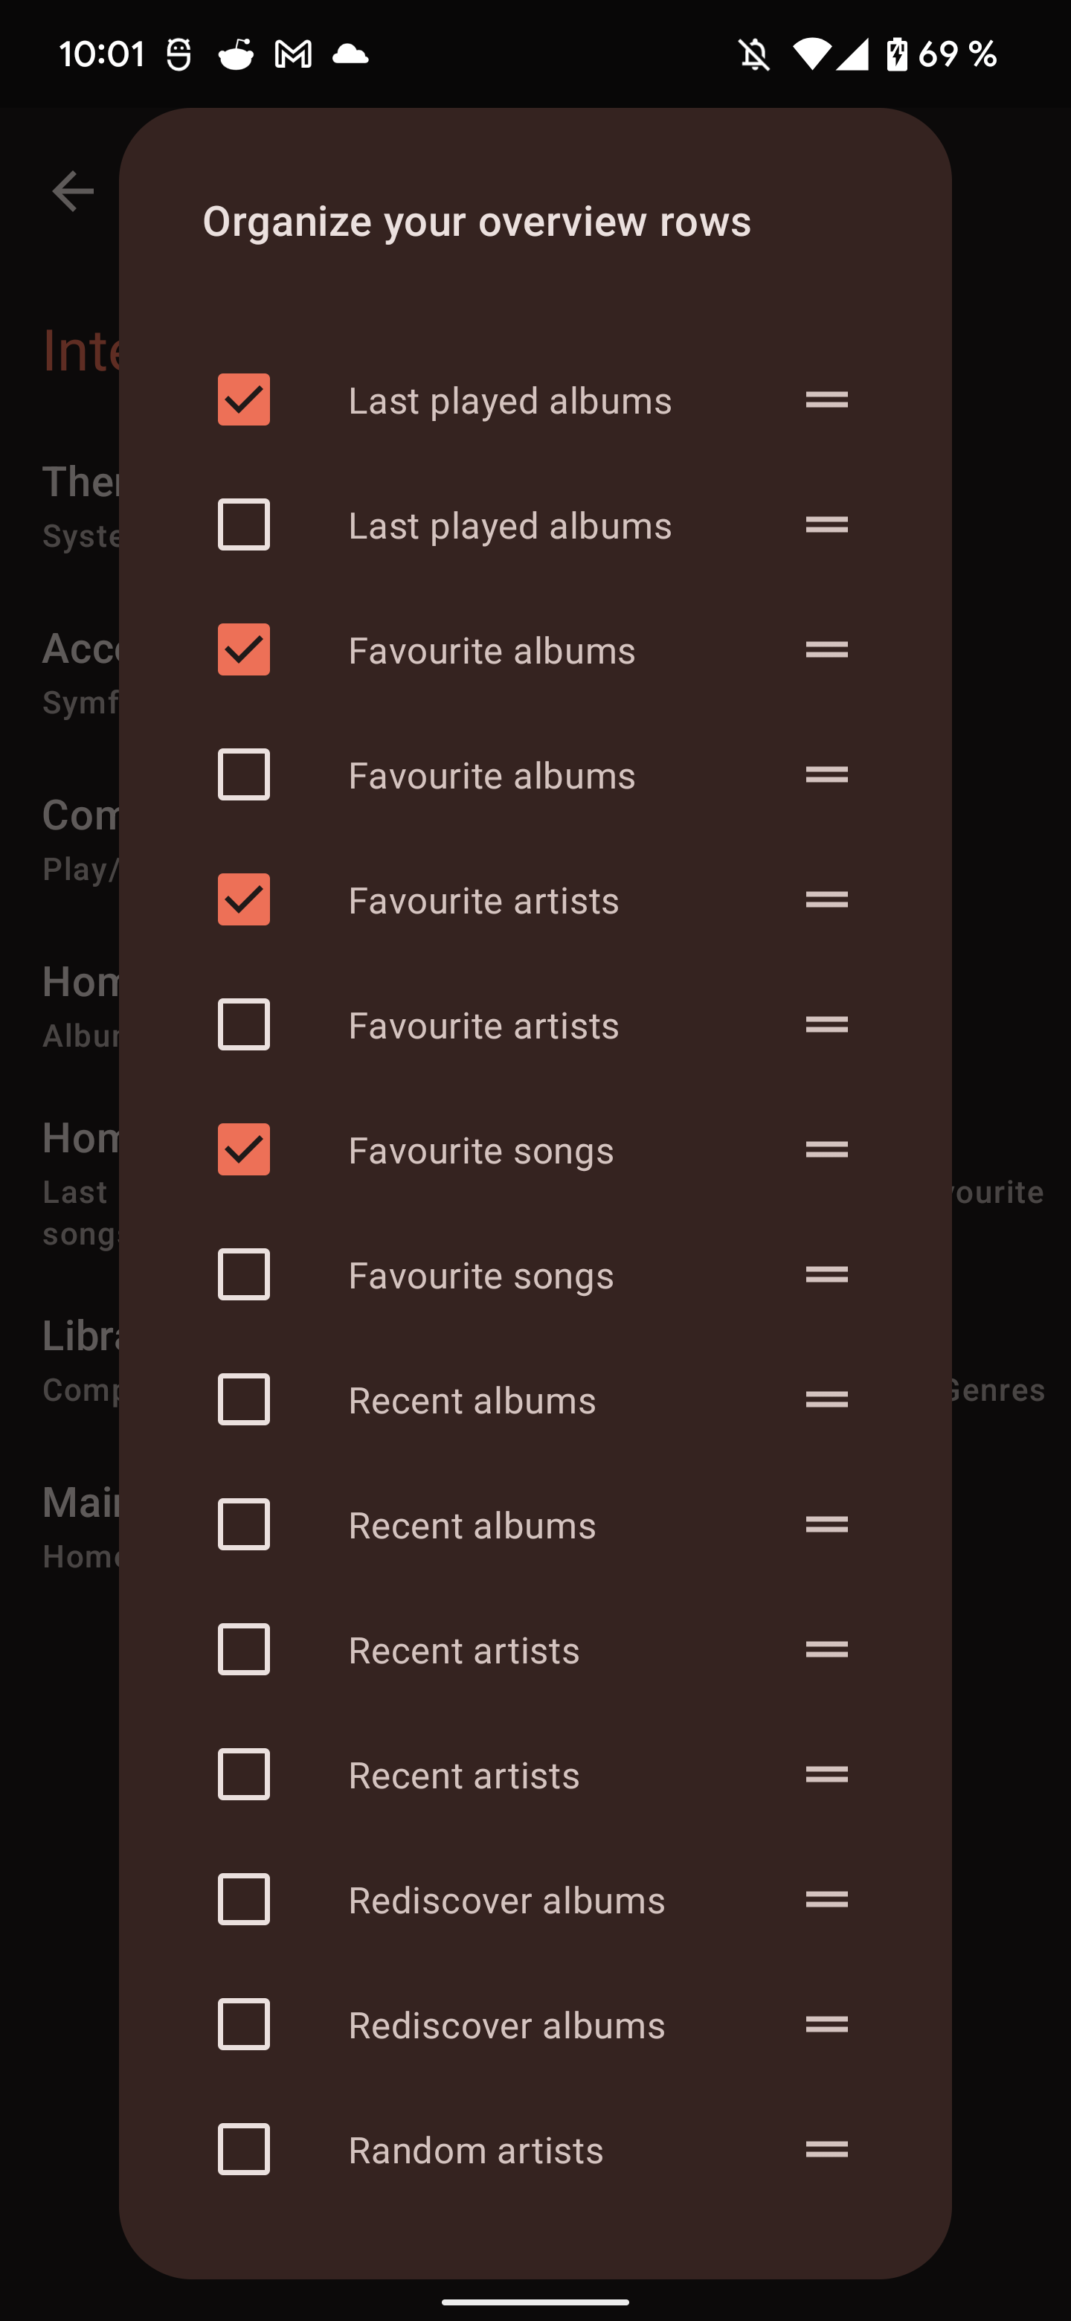Screen dimensions: 1071x2321
Task: Tap the battery indicator in status bar
Action: 896,55
